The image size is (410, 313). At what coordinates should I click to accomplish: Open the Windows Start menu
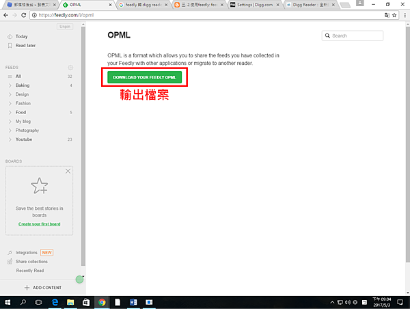[8, 303]
